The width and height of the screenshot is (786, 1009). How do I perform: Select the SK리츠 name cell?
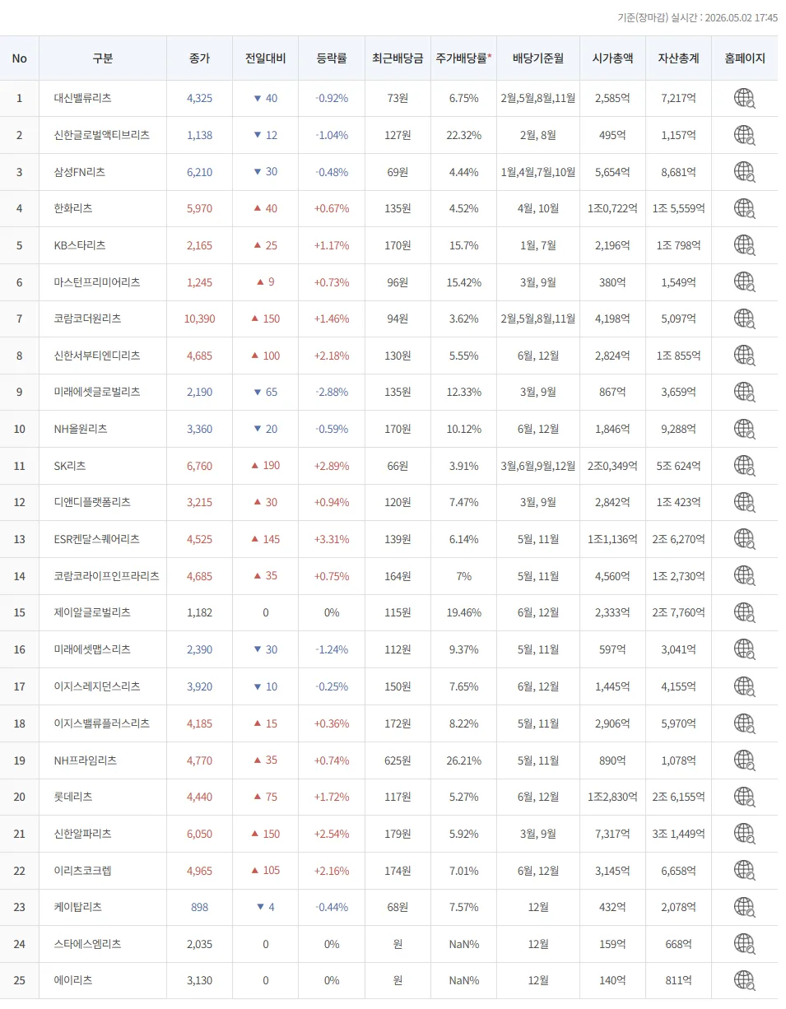(103, 466)
